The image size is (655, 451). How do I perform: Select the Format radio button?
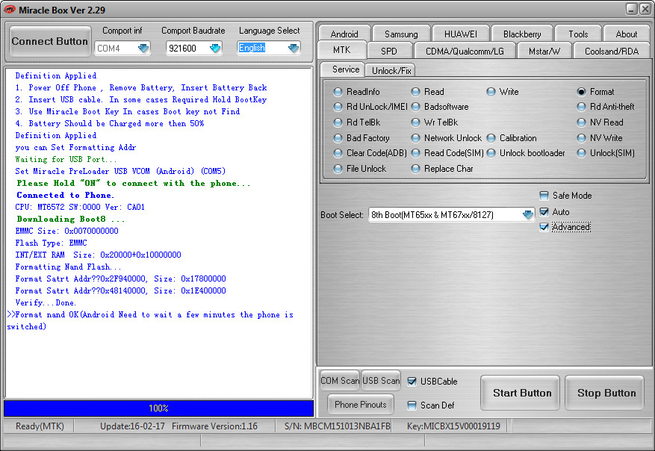581,92
